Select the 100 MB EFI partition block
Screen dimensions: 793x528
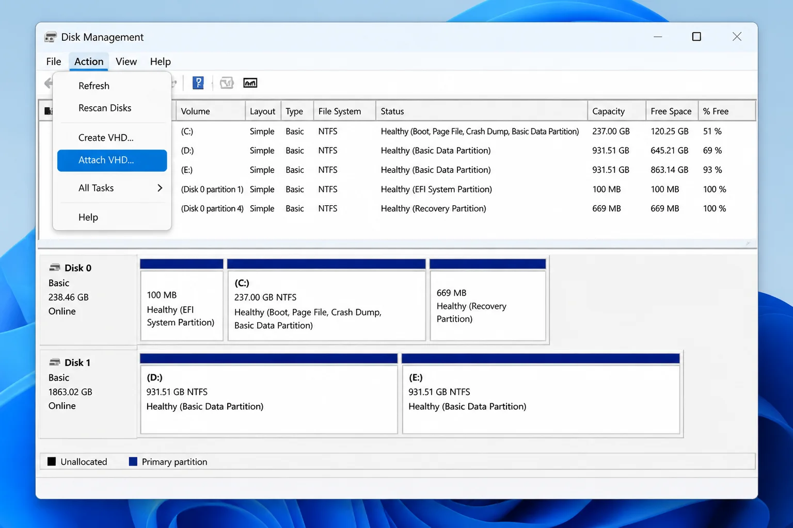[x=182, y=300]
